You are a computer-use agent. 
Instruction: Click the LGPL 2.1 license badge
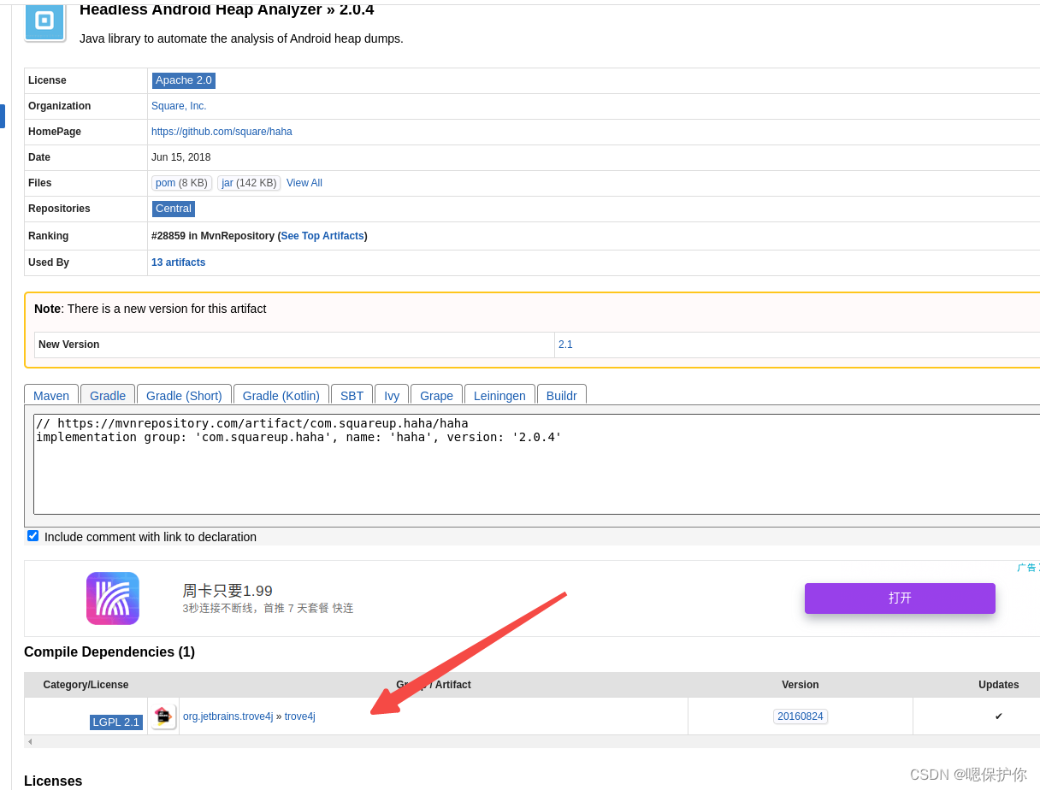pos(115,722)
